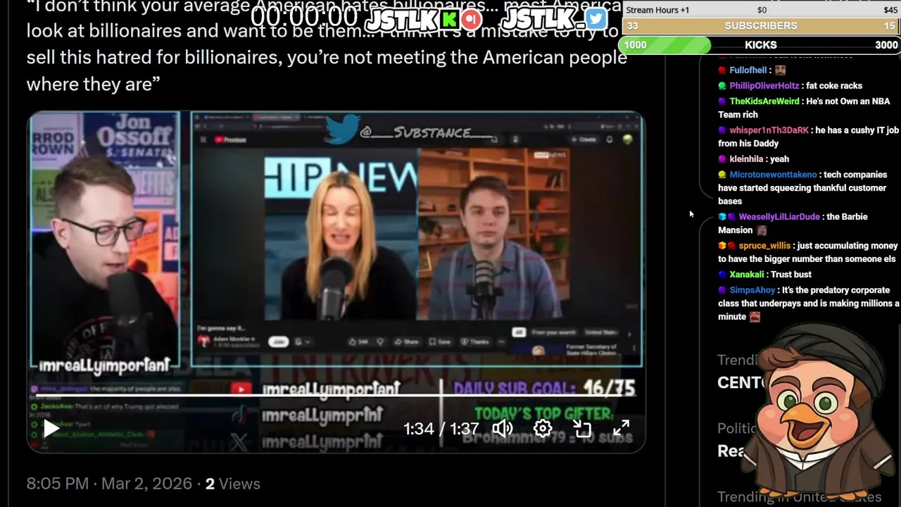Click the red badge beside Fullofhell
The height and width of the screenshot is (507, 901).
coord(722,70)
